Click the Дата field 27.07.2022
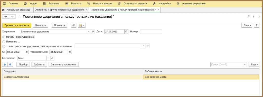263x97 pixels. pos(114,31)
